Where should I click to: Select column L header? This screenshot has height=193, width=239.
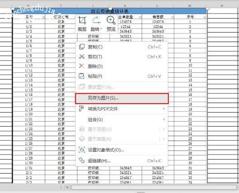(x=158, y=6)
